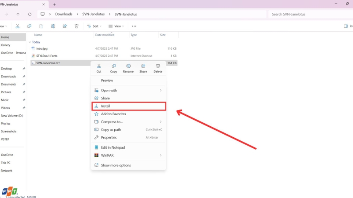Click the Up folder arrow icon
This screenshot has width=353, height=198.
click(x=18, y=14)
